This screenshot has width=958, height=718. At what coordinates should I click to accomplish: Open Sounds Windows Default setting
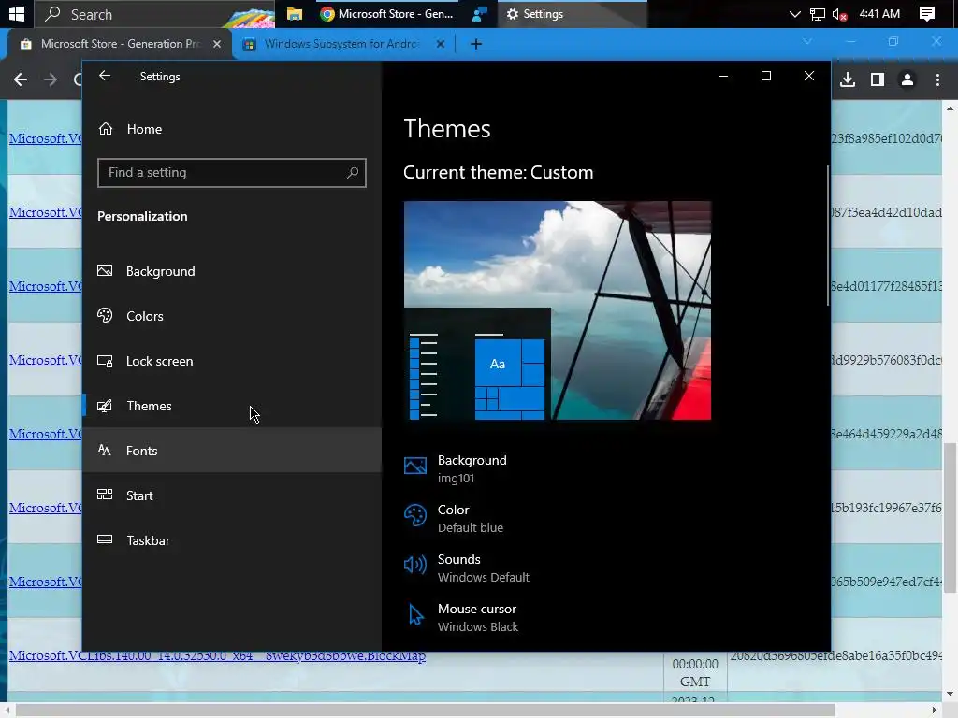coord(467,567)
